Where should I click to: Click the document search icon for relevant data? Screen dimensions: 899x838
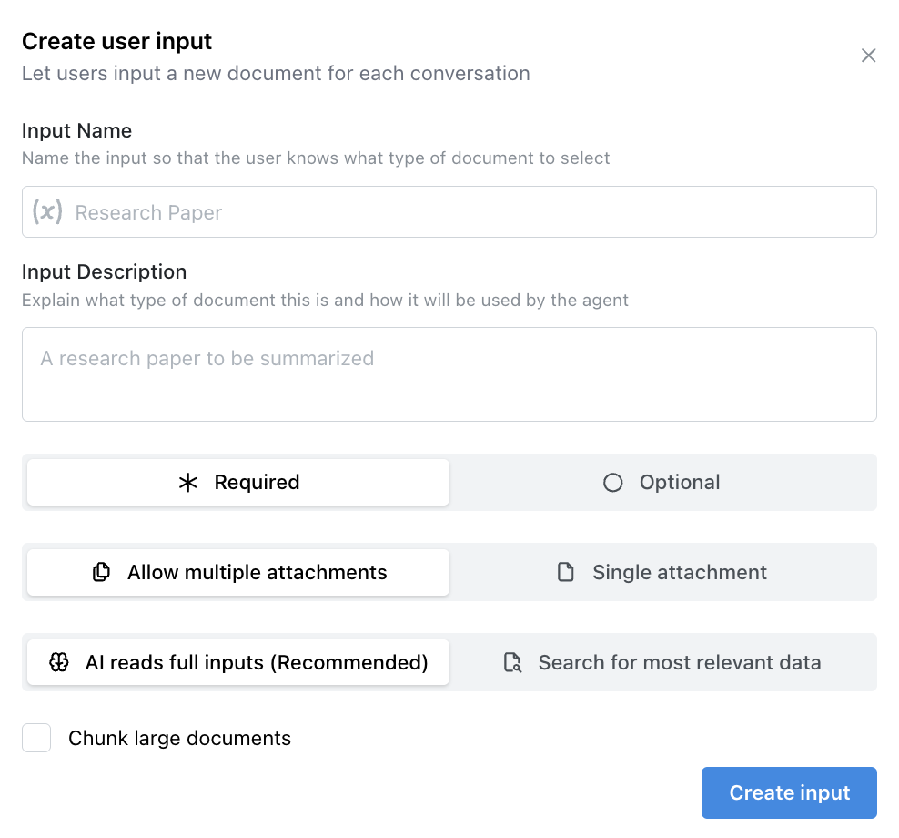pos(511,662)
